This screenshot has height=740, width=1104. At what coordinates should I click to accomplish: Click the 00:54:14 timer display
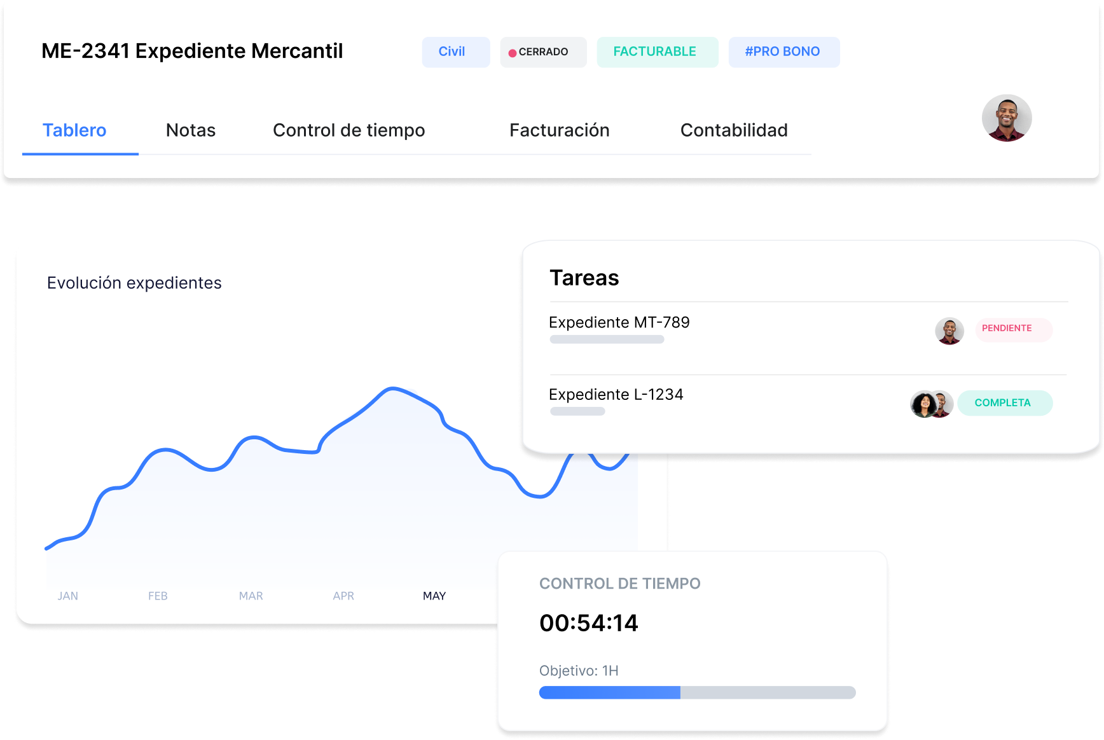(588, 623)
